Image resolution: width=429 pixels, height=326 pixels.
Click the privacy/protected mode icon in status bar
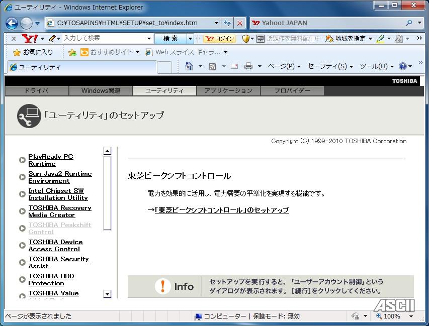355,316
